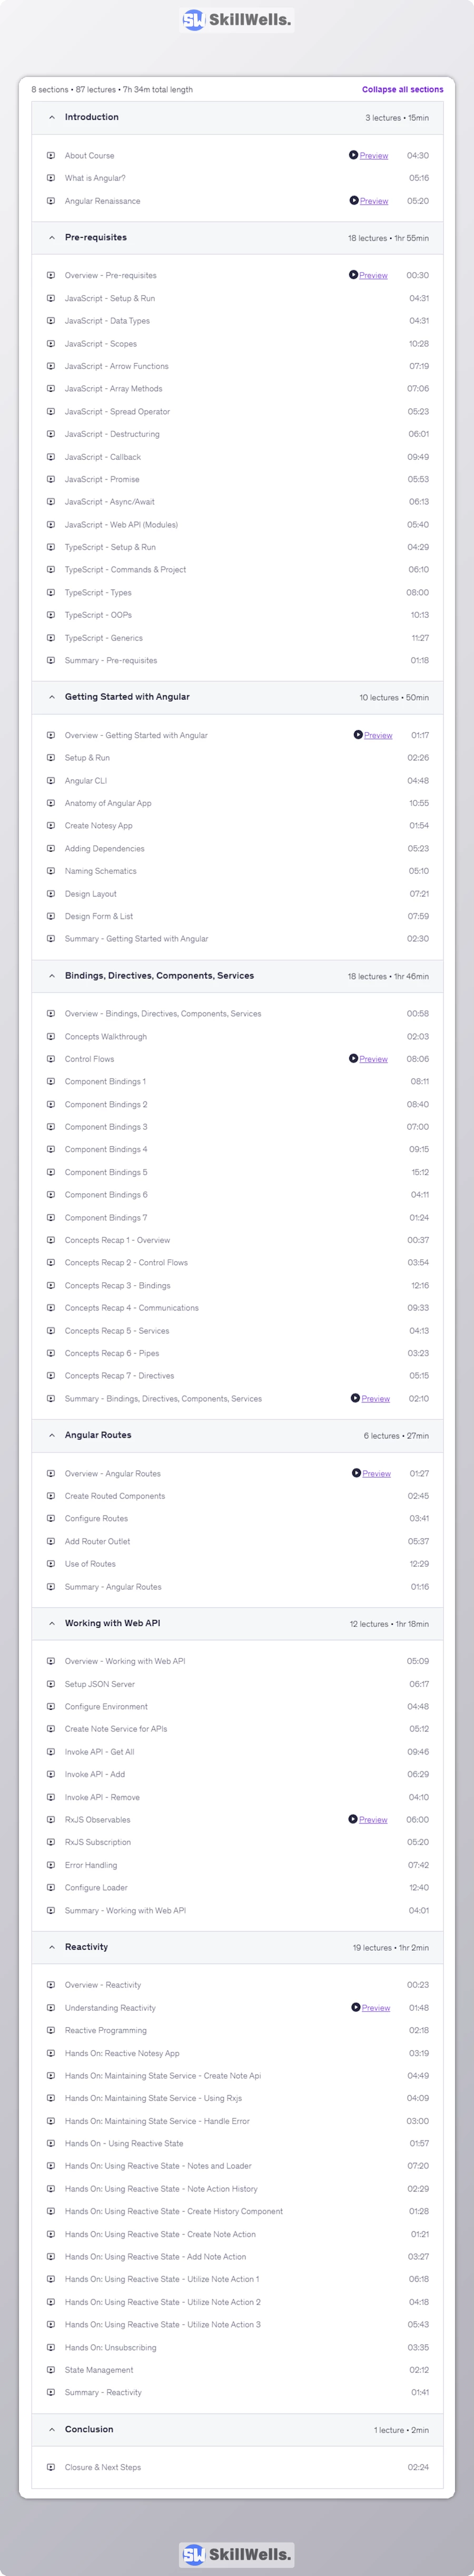Collapse the Pre-requisites section chevron

pos(52,238)
